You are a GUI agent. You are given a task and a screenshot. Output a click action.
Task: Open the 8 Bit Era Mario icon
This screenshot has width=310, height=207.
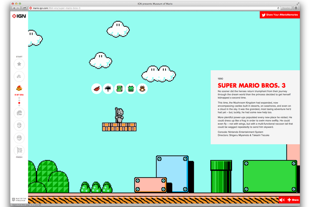tap(19, 88)
